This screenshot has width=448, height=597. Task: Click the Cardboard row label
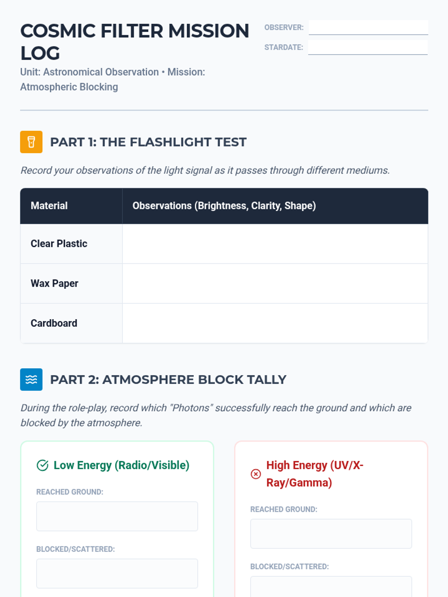pos(54,323)
